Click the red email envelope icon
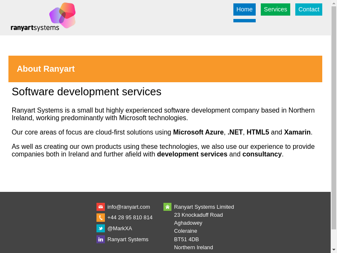This screenshot has height=253, width=337. click(101, 207)
